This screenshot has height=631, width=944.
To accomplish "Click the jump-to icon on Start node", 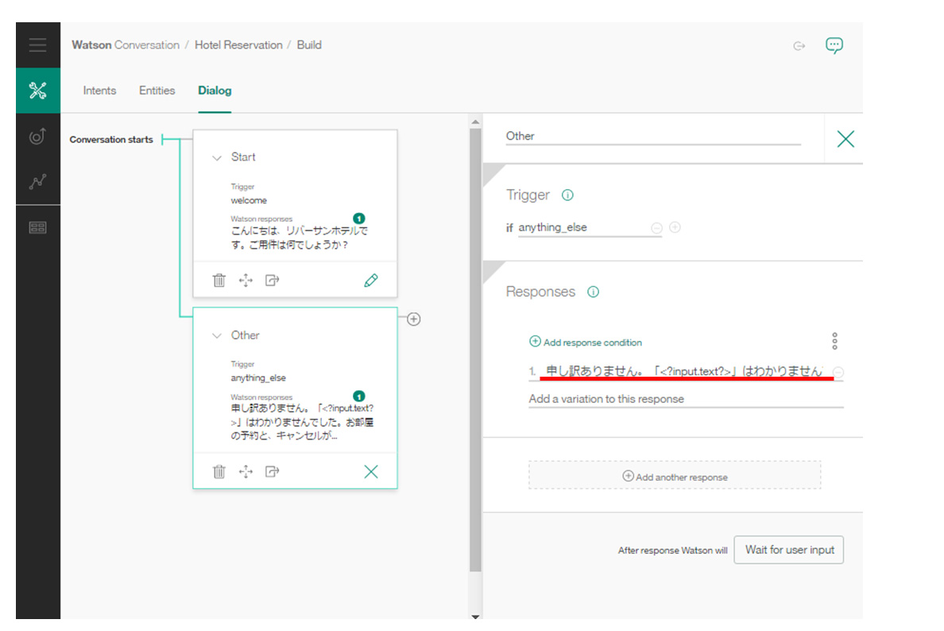I will point(272,280).
